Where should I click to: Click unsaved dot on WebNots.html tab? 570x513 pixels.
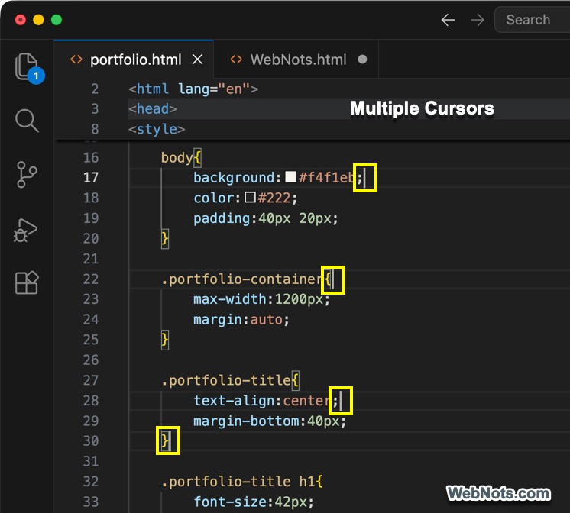point(362,60)
